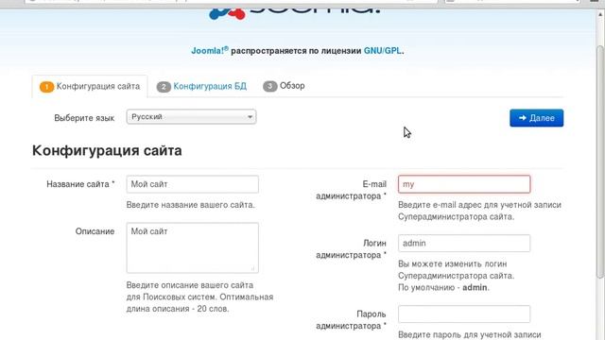Click the Далее button

(x=536, y=118)
